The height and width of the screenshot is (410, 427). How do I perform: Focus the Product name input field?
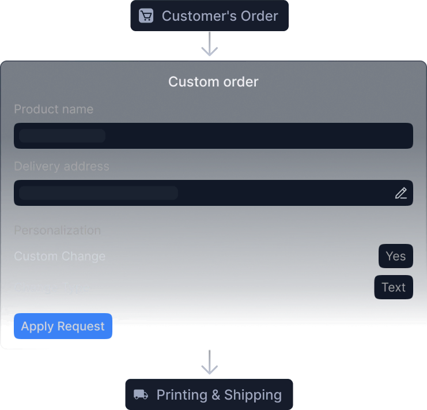pyautogui.click(x=213, y=136)
